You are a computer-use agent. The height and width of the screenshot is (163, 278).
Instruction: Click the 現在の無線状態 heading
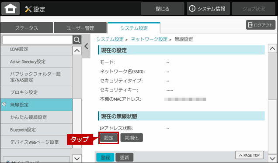[119, 116]
